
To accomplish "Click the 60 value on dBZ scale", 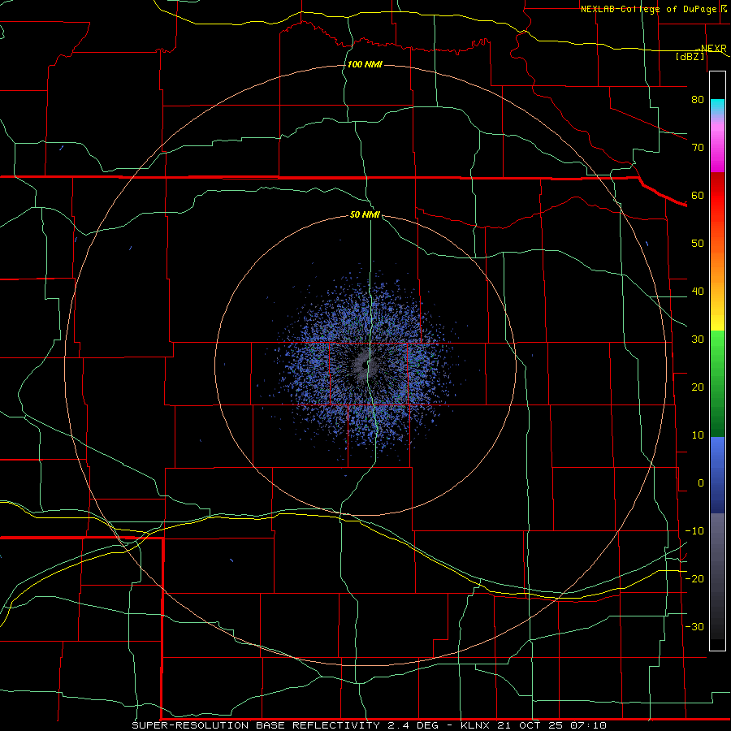I will 698,195.
